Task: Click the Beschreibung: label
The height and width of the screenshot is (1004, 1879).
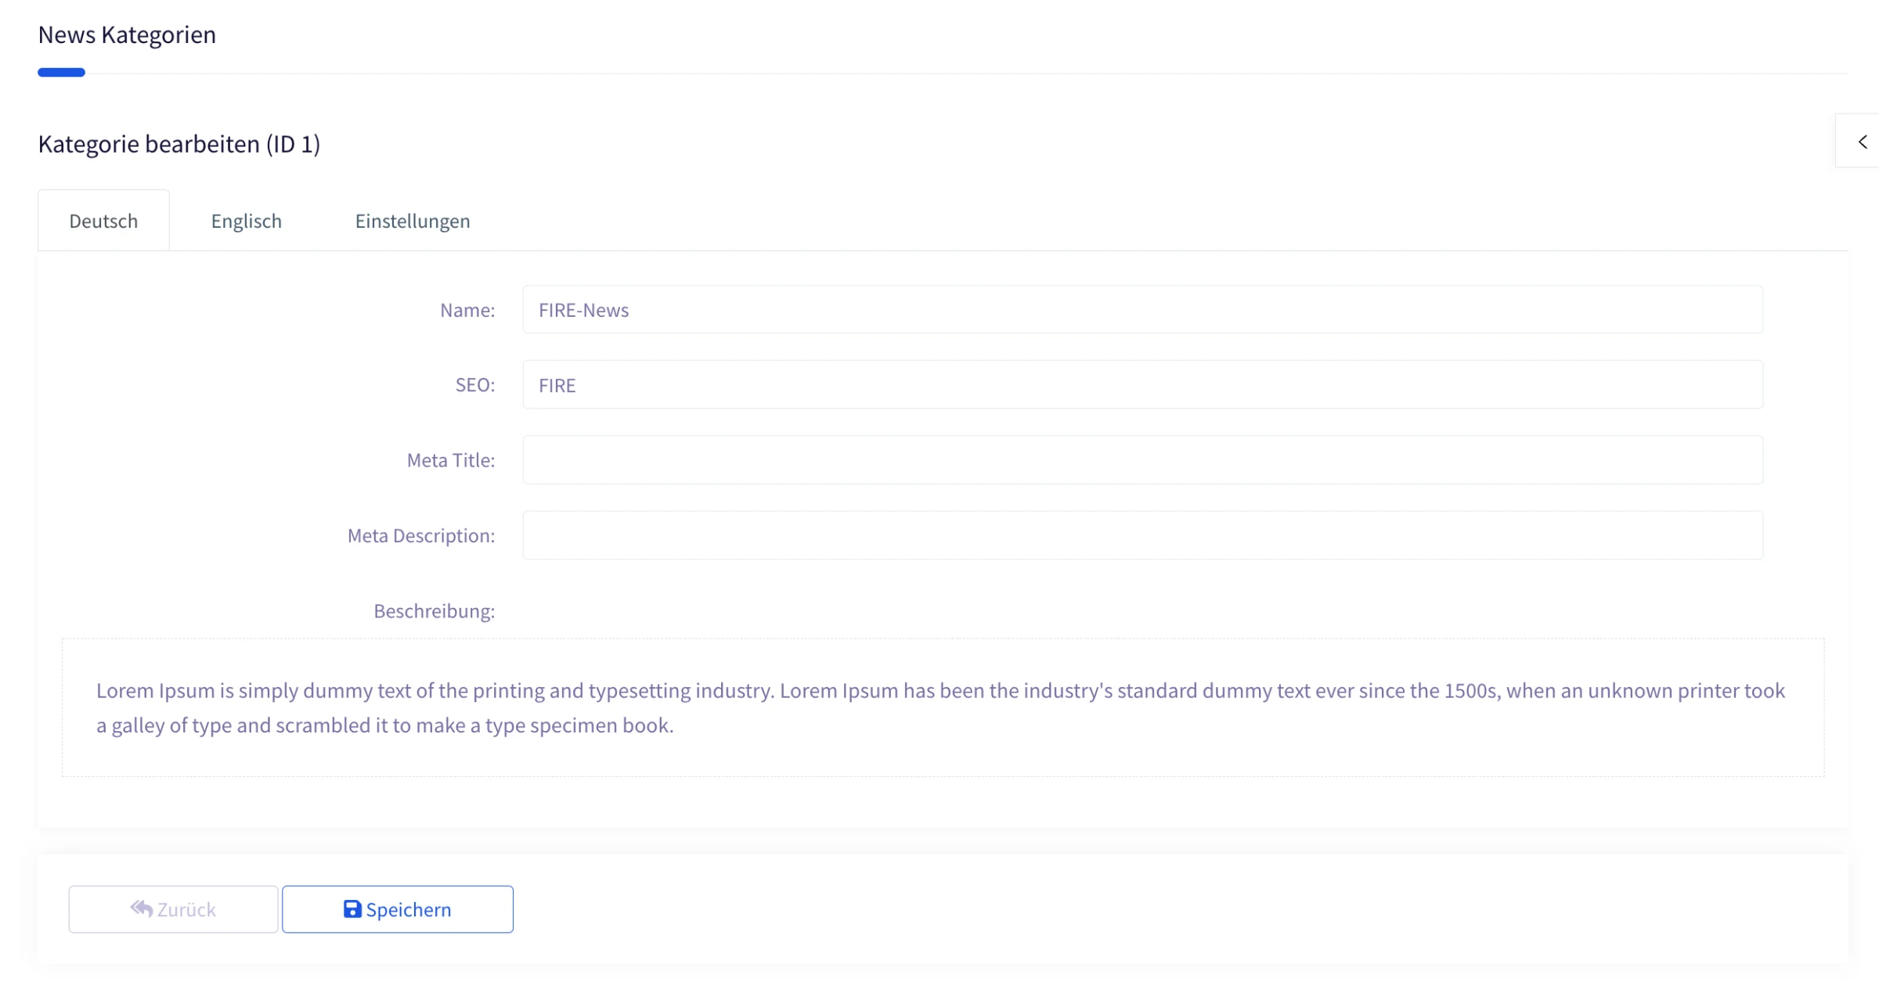Action: (x=435, y=611)
